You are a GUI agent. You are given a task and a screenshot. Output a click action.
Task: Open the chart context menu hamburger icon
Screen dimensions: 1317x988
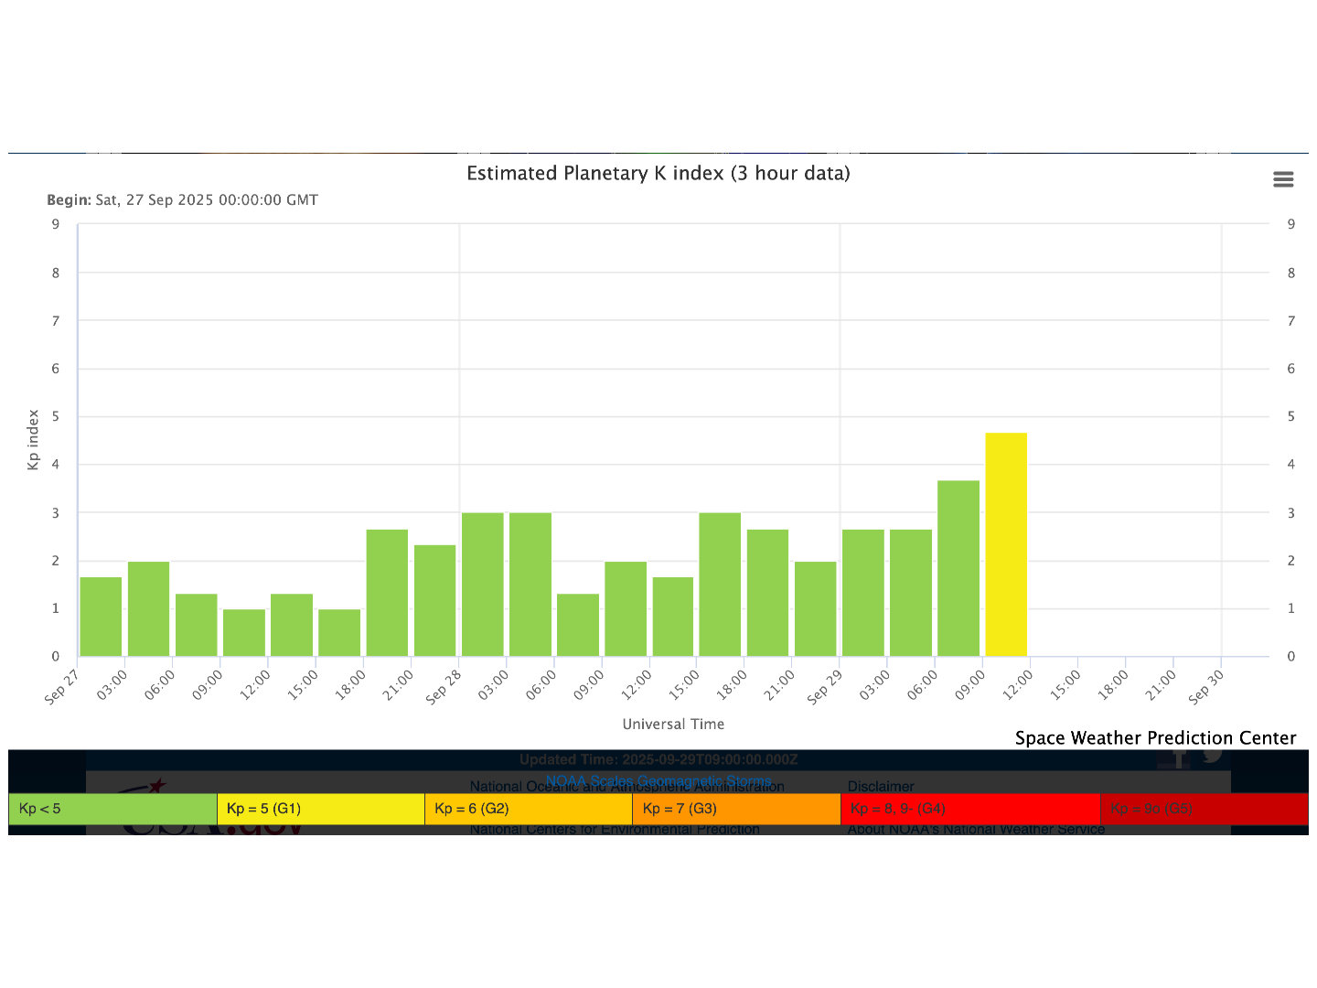1283,179
